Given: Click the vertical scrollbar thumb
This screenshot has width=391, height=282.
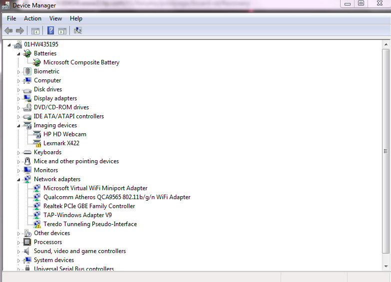Looking at the screenshot, I should coord(386,151).
